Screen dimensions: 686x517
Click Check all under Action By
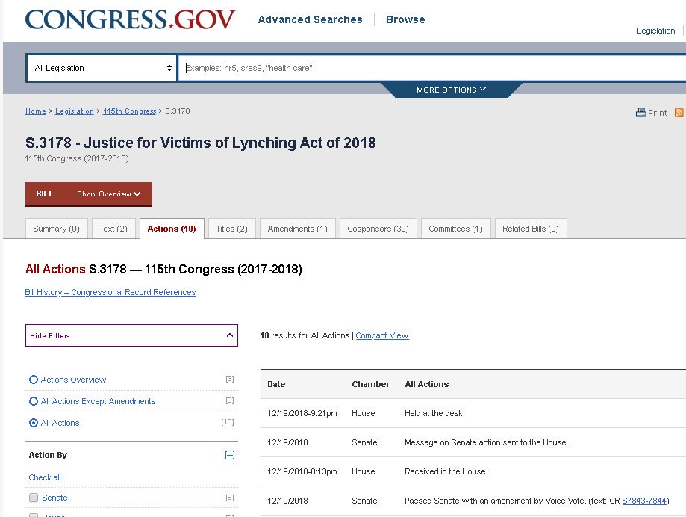click(45, 477)
